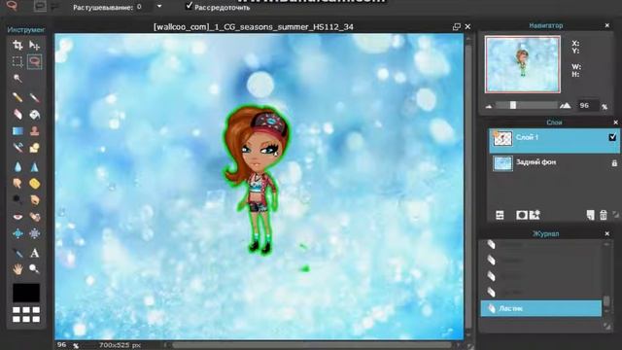Image resolution: width=622 pixels, height=350 pixels.
Task: Select the rectangular Marquee tool
Action: point(17,61)
